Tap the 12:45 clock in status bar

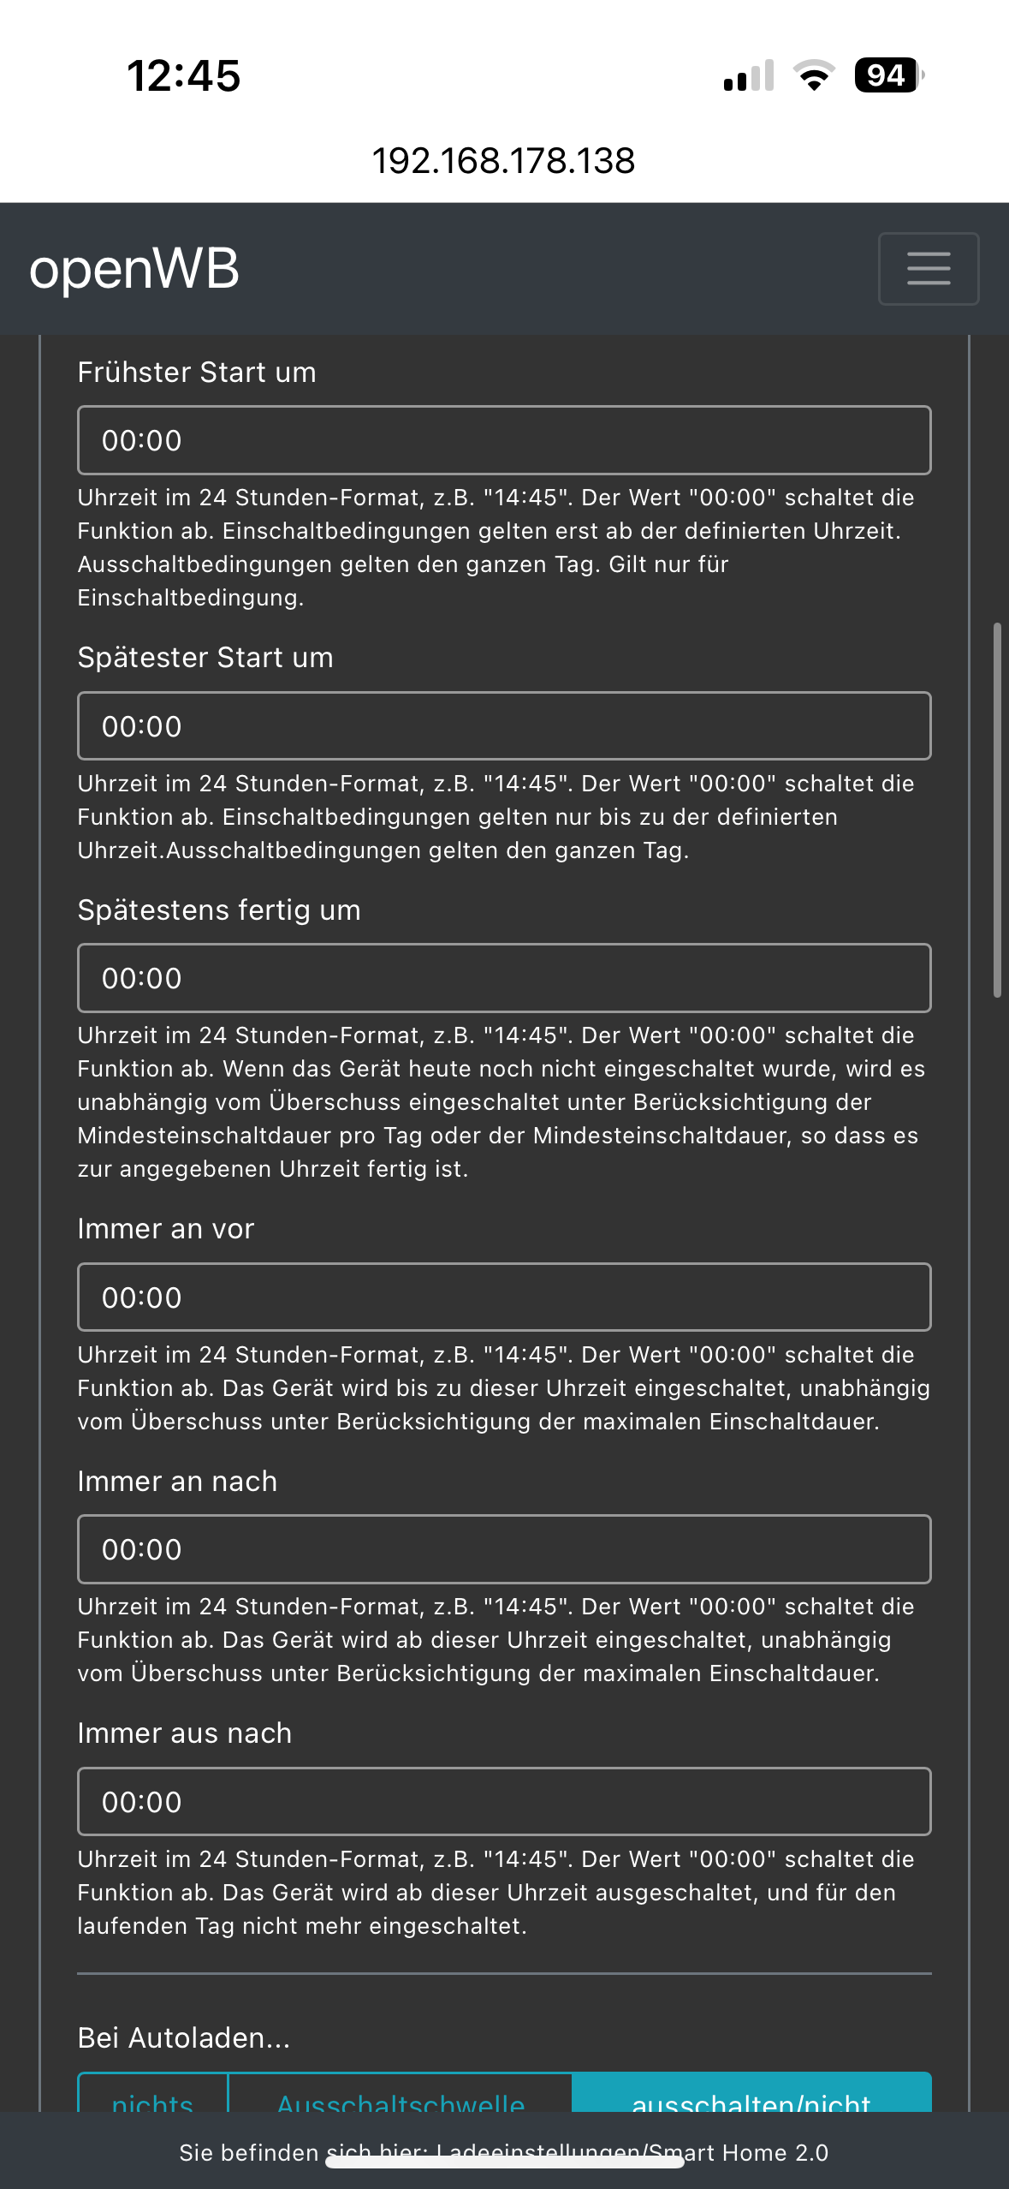click(184, 75)
